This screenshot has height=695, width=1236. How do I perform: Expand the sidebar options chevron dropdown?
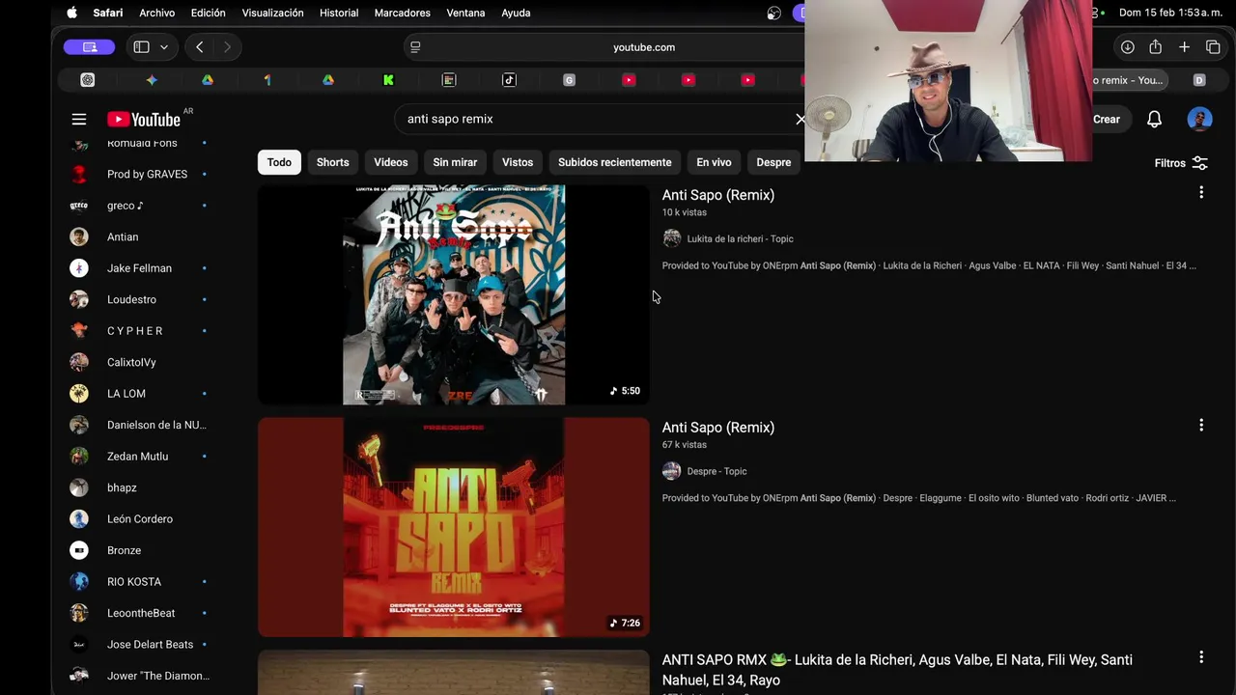click(164, 46)
